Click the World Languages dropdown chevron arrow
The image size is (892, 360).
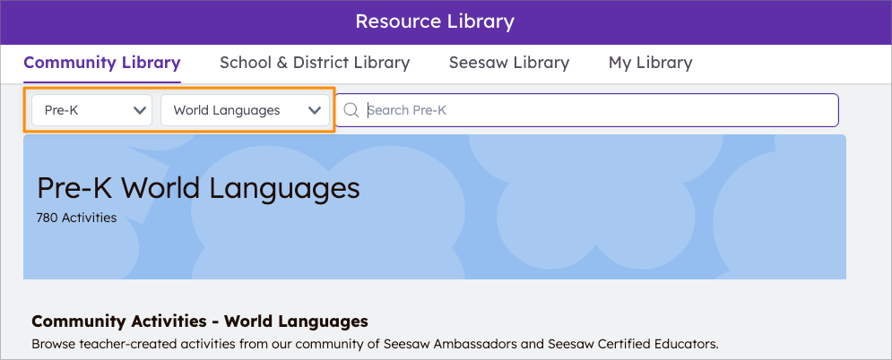coord(315,110)
